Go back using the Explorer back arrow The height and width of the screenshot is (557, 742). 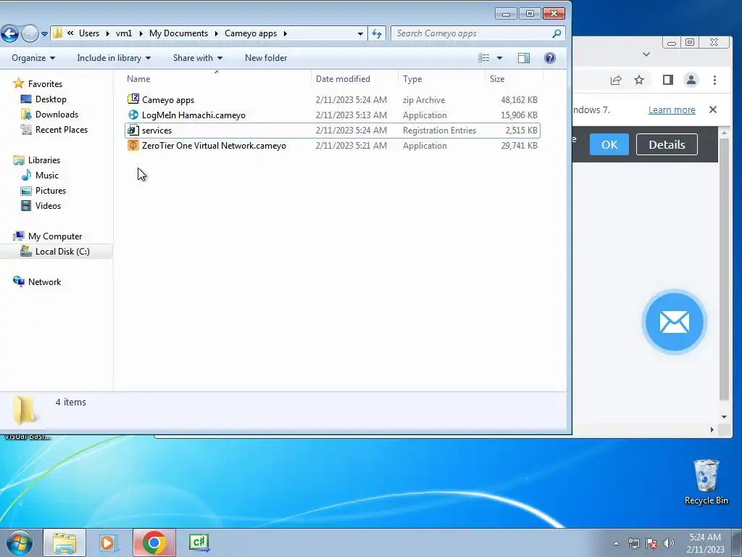[x=9, y=33]
